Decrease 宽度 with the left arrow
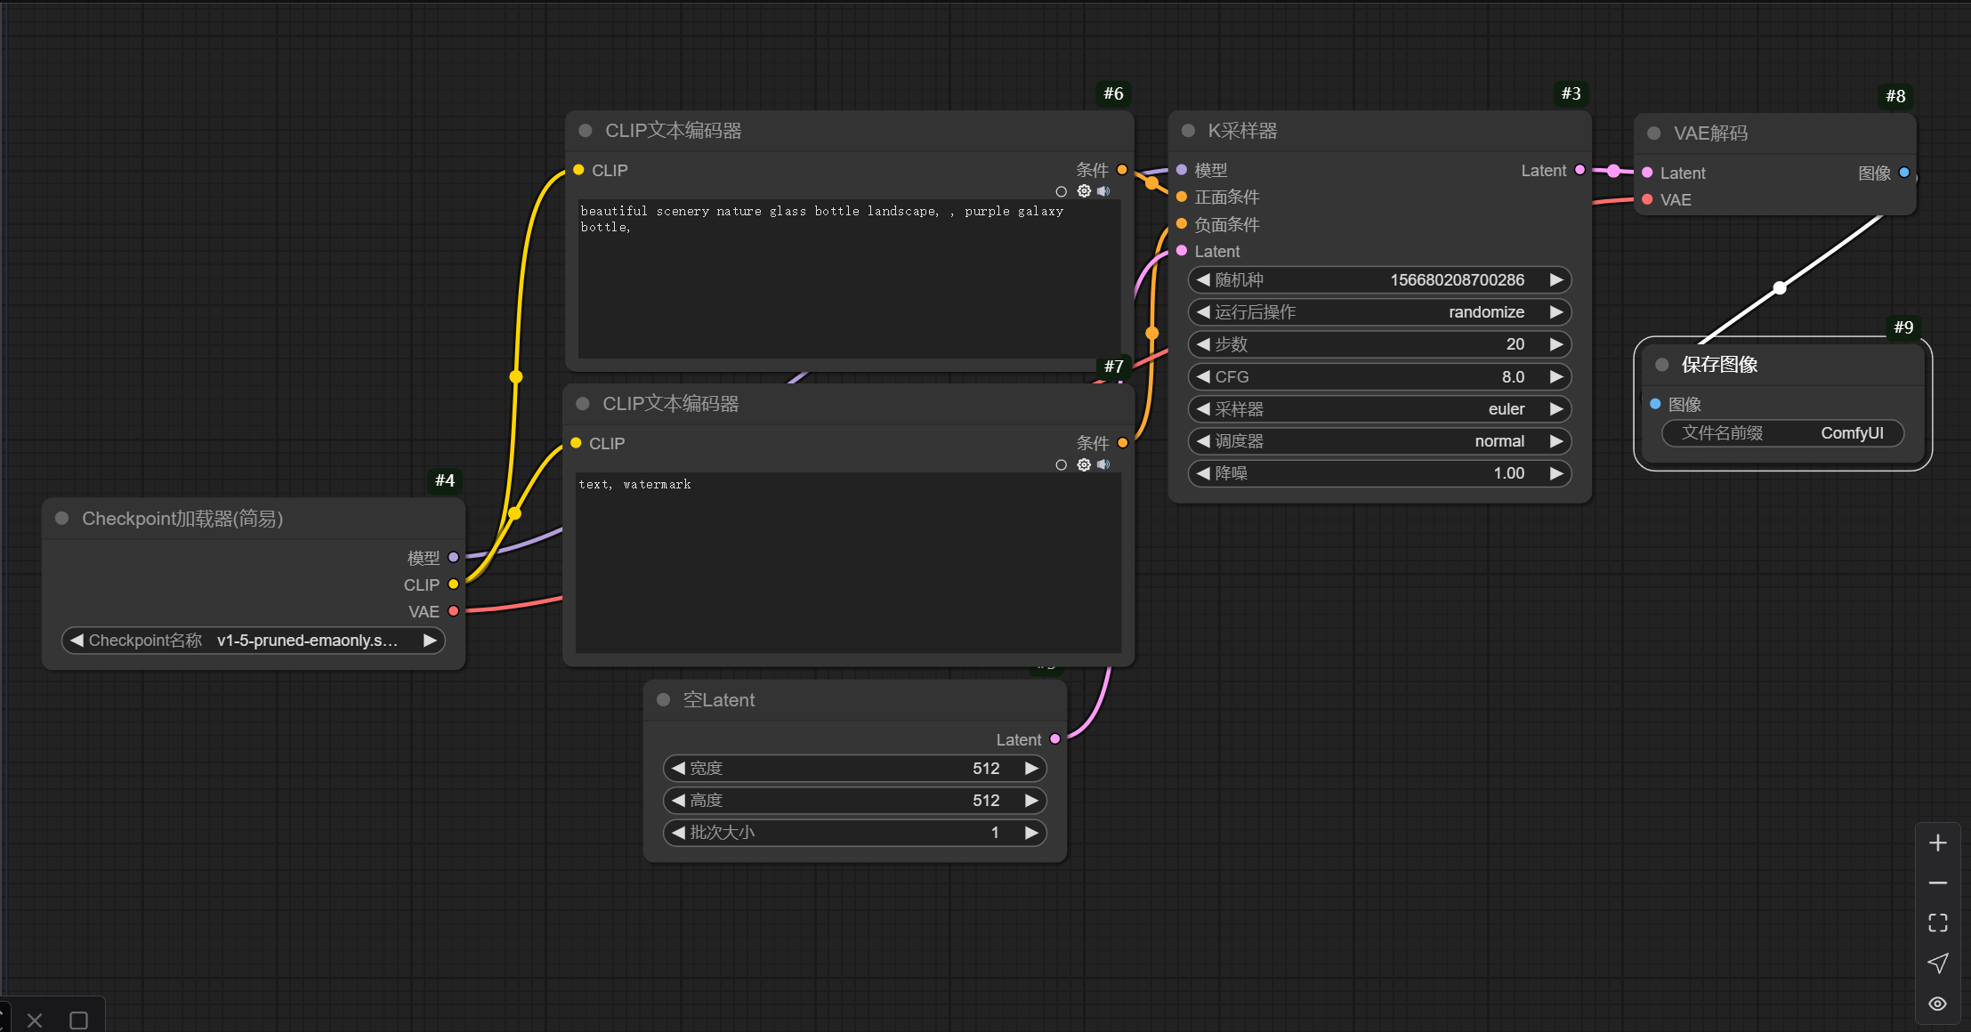This screenshot has width=1971, height=1032. (679, 768)
